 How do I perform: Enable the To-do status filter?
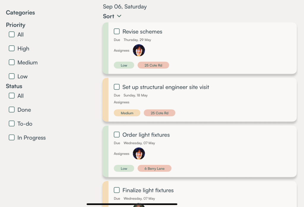tap(12, 123)
